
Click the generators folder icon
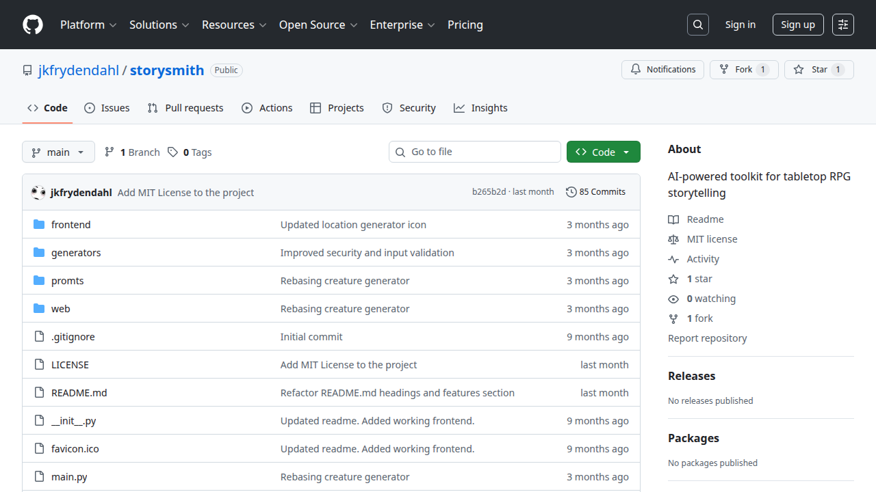pos(39,253)
